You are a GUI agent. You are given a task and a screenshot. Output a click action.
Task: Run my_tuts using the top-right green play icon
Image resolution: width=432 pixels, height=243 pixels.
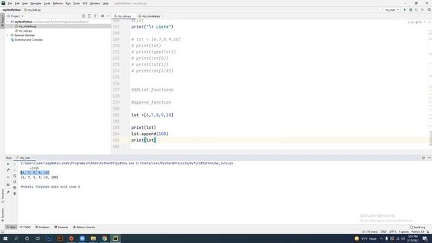[x=405, y=9]
